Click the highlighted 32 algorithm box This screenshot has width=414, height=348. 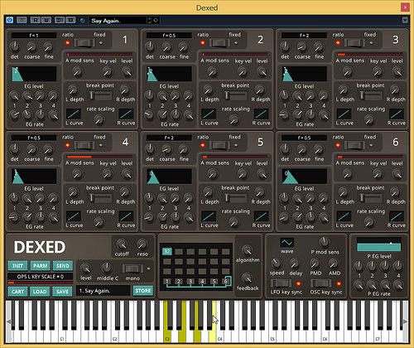point(167,251)
